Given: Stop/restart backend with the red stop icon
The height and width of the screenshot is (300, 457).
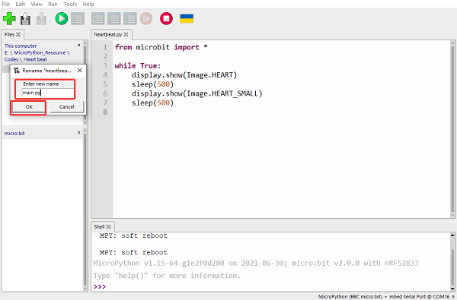Looking at the screenshot, I should [166, 18].
